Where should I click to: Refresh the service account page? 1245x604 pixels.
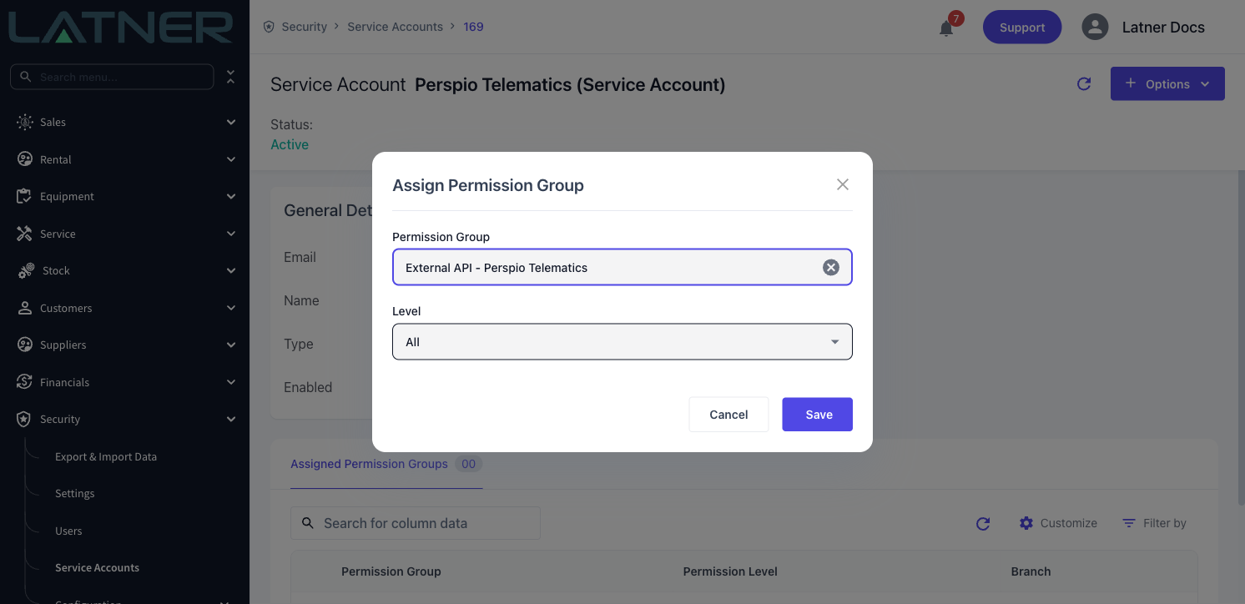click(1084, 83)
